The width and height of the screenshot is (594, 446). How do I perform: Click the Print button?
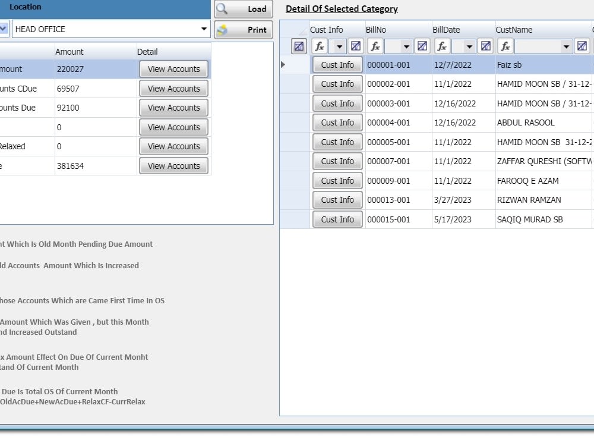click(x=243, y=30)
